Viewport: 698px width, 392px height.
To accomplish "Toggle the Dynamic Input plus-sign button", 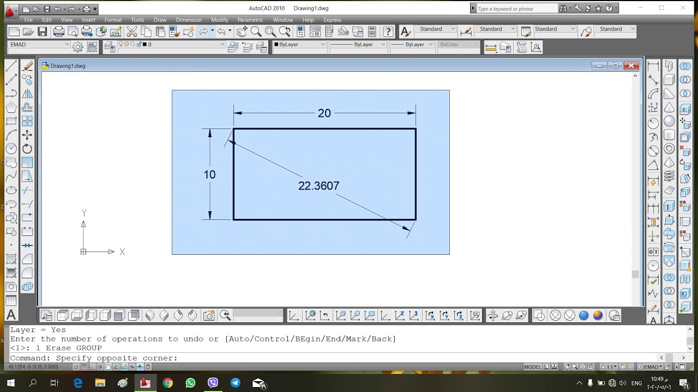I will (140, 367).
